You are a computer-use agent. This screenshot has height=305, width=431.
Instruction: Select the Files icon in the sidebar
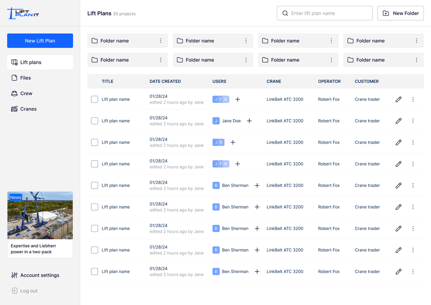[14, 78]
